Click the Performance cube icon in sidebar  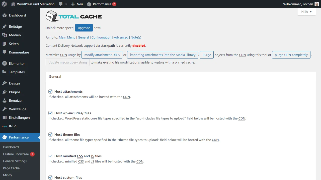pos(5,137)
